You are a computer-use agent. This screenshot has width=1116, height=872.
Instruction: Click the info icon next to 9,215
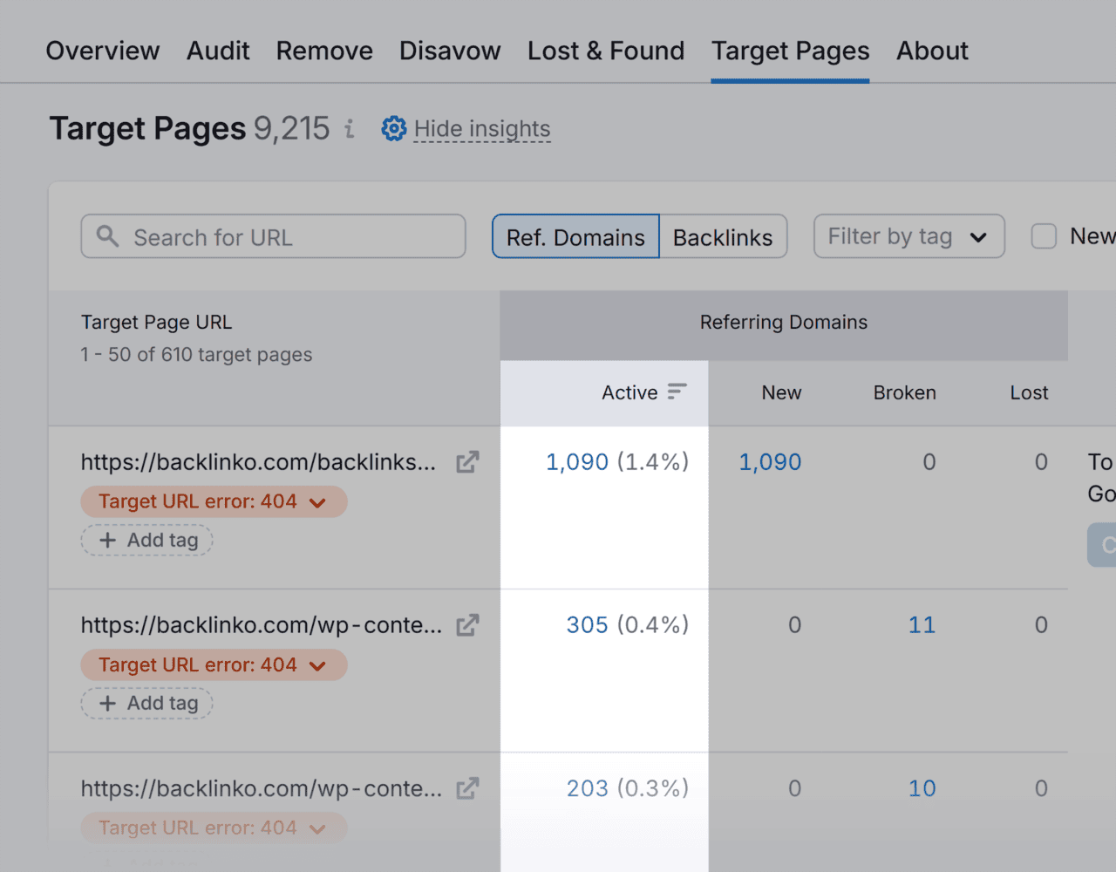349,128
